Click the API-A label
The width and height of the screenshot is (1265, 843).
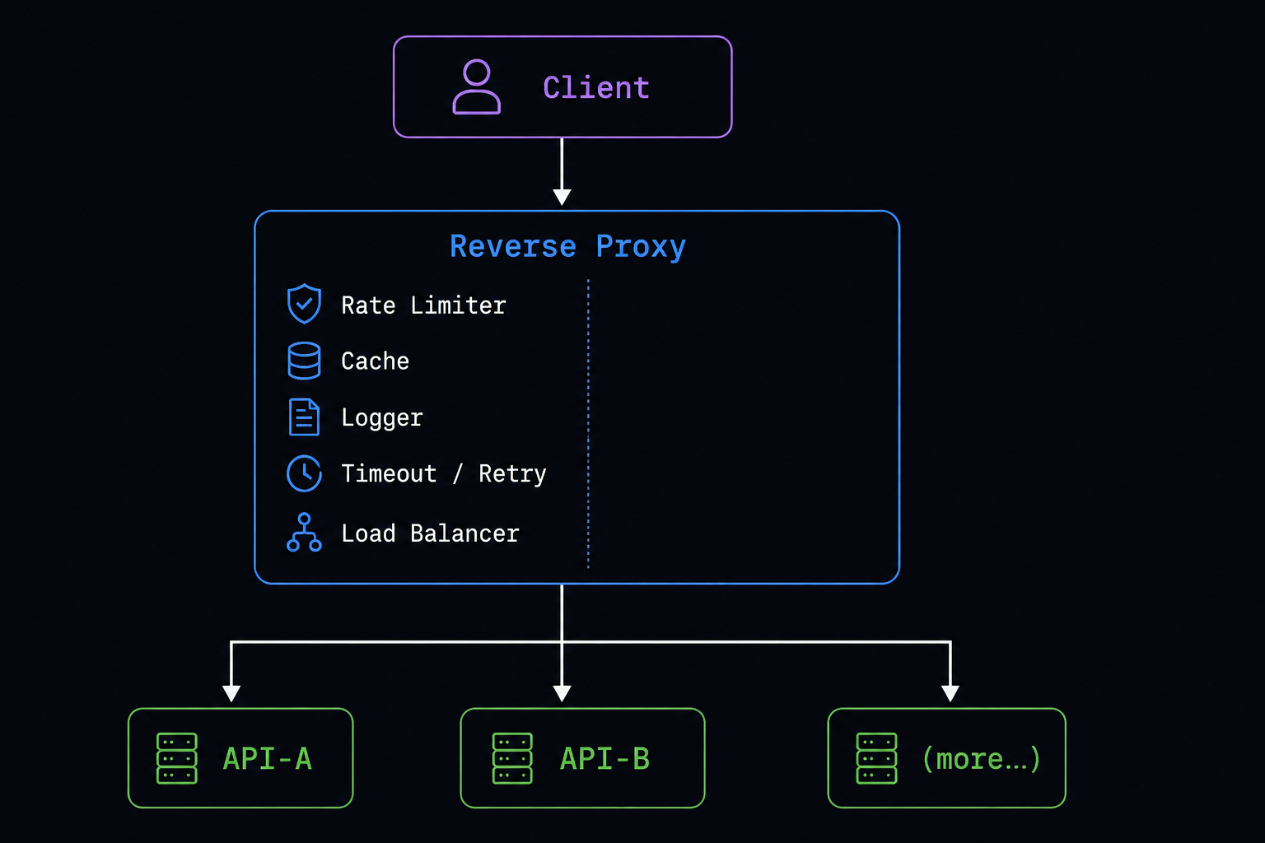tap(268, 758)
